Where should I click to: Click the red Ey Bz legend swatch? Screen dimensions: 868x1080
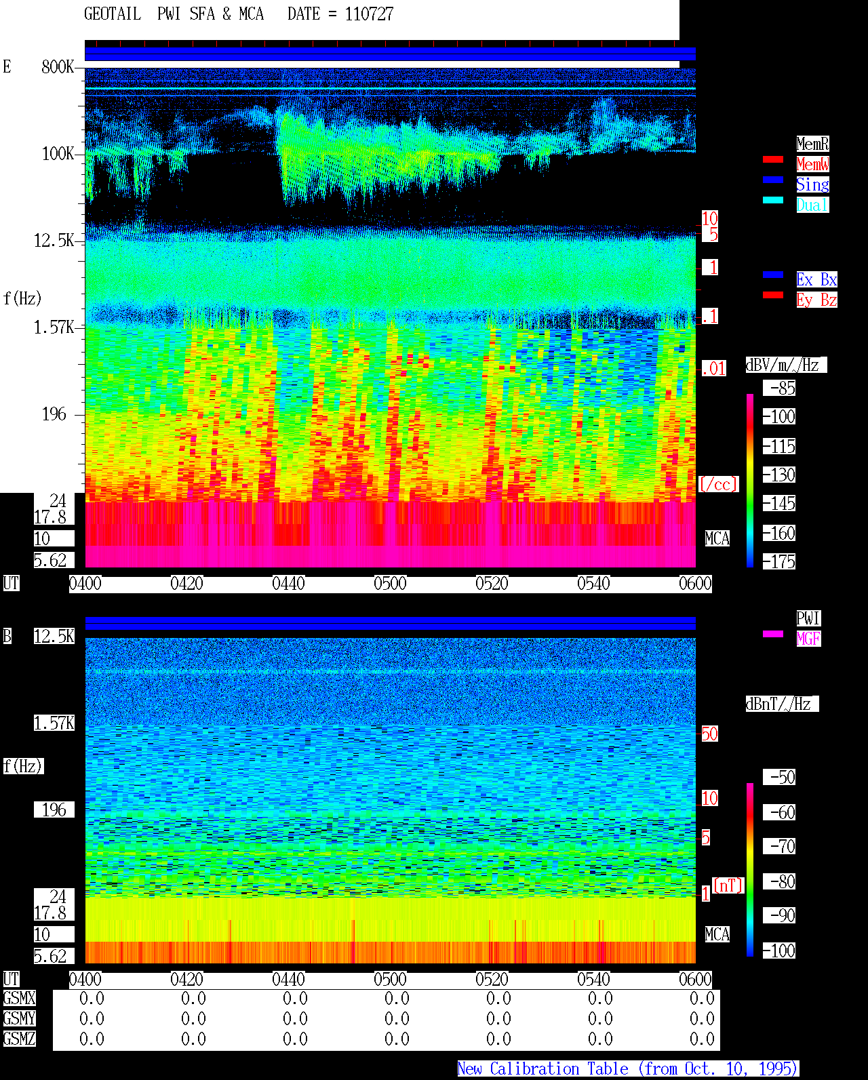(x=773, y=295)
